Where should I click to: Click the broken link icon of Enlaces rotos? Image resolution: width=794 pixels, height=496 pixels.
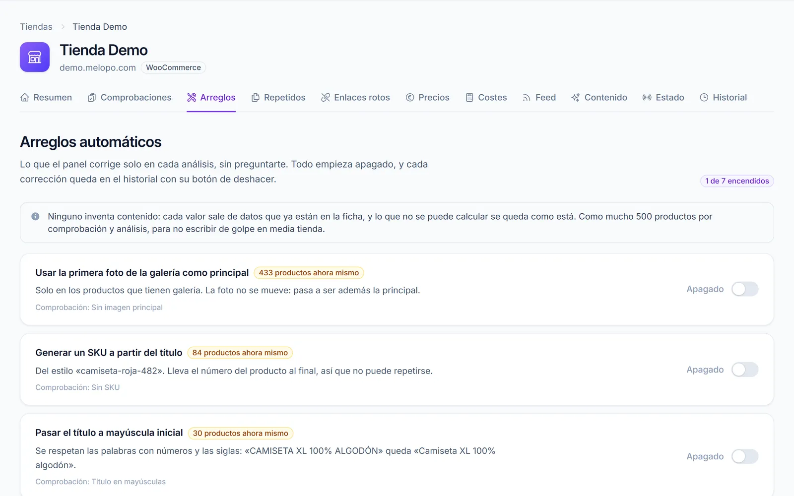pos(326,97)
